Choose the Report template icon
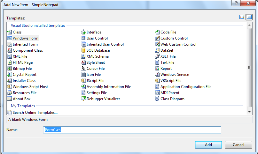 pyautogui.click(x=157, y=69)
